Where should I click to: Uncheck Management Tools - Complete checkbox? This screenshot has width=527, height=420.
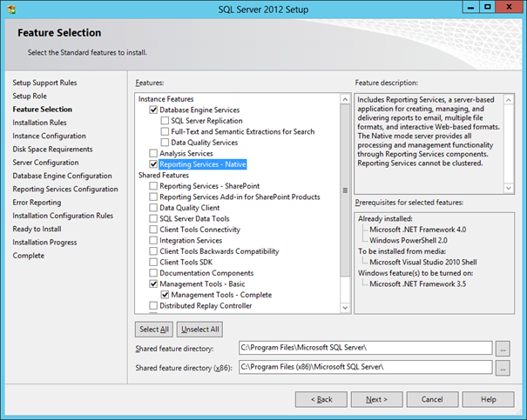point(165,295)
